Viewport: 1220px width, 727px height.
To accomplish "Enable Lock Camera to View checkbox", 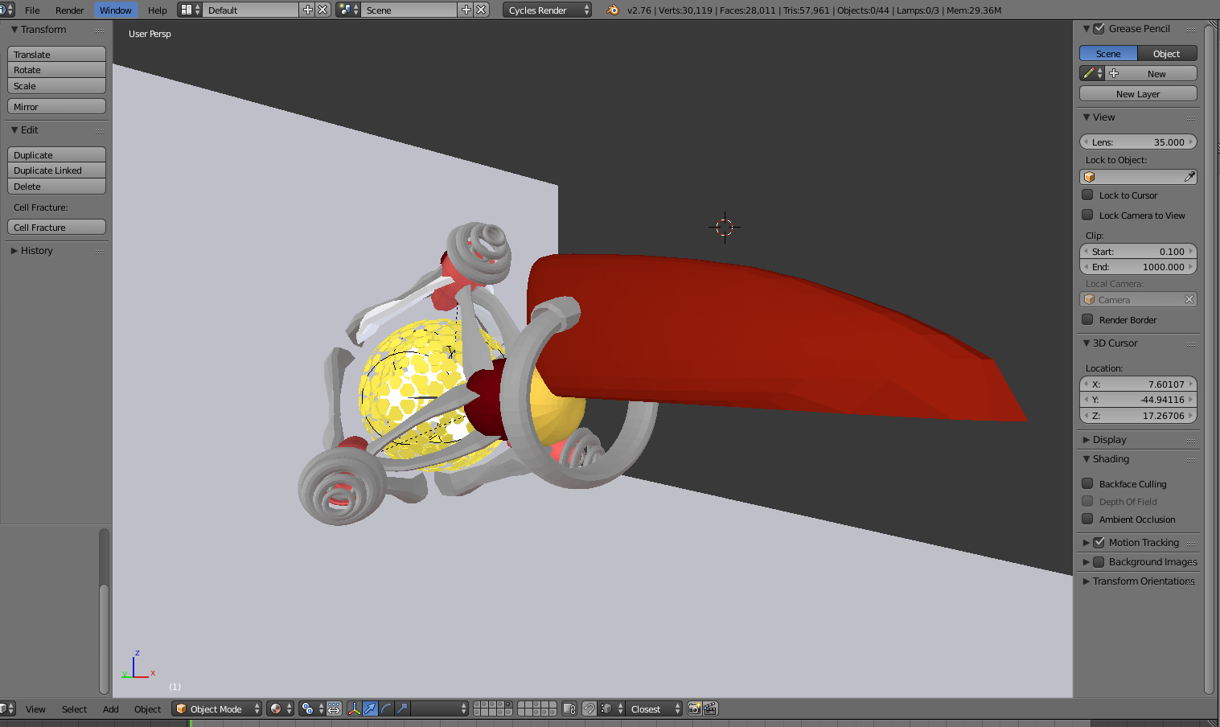I will [1087, 215].
